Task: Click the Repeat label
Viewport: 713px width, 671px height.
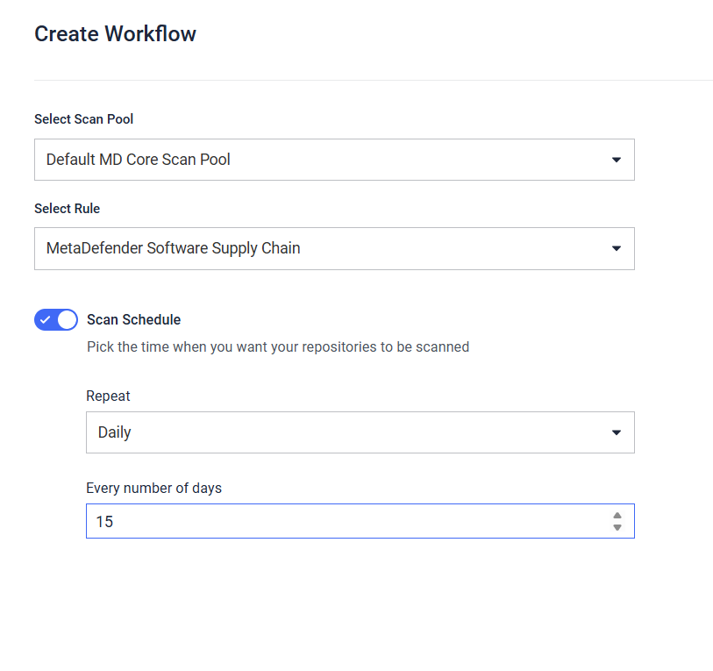Action: point(108,396)
